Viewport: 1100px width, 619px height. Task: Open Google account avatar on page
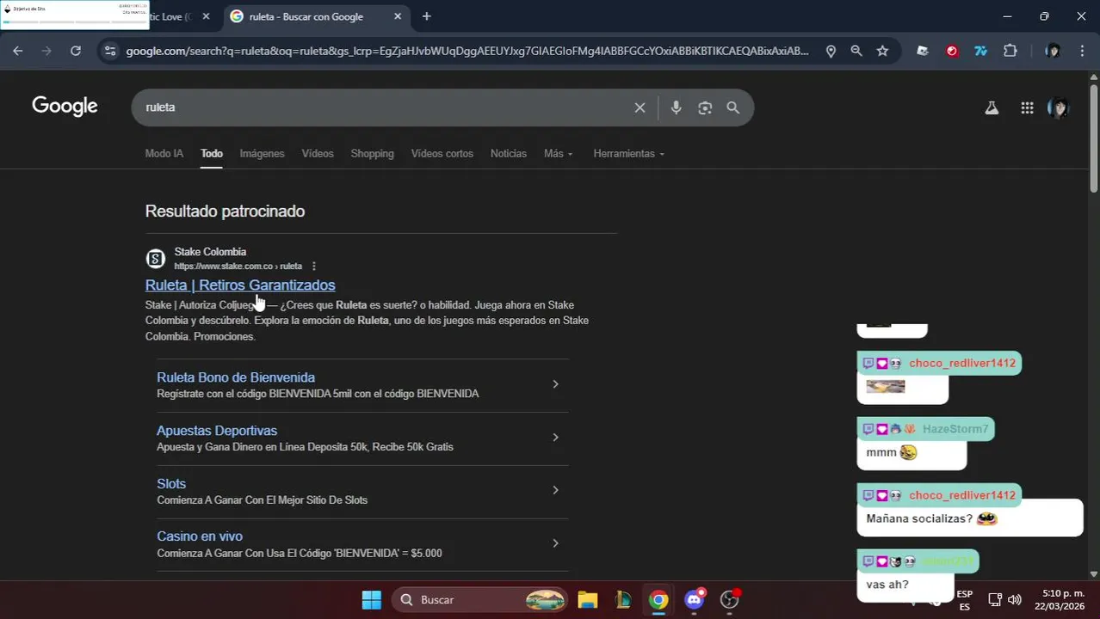(x=1058, y=107)
